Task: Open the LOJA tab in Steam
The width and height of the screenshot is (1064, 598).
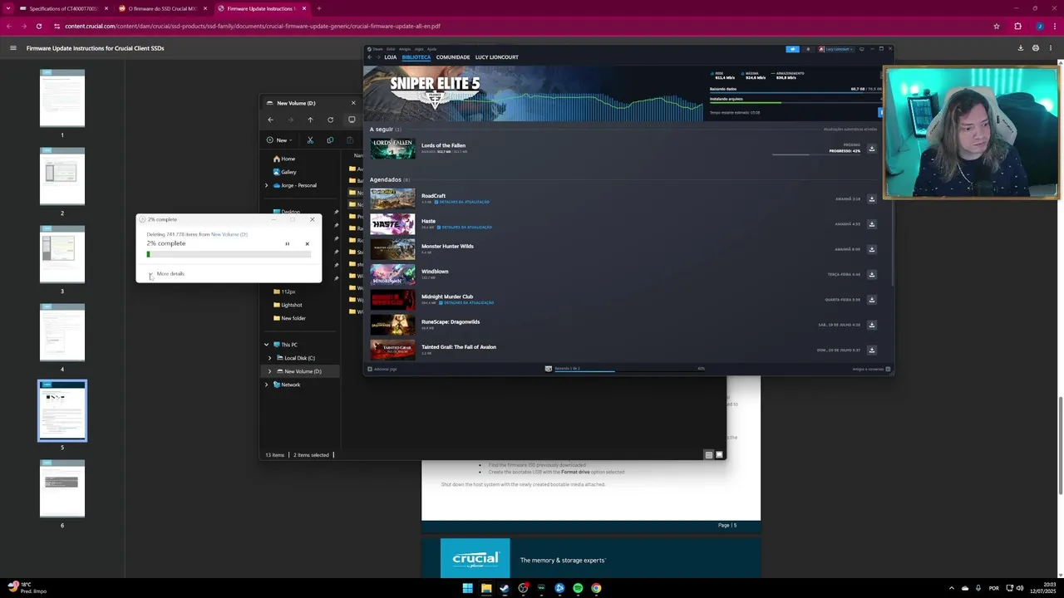Action: 390,57
